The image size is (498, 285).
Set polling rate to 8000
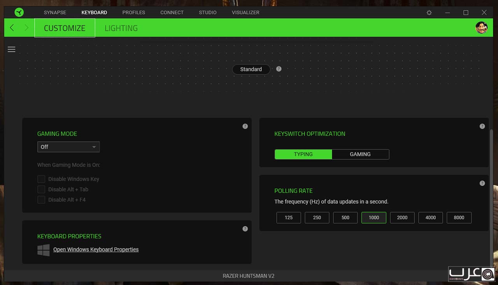click(459, 218)
